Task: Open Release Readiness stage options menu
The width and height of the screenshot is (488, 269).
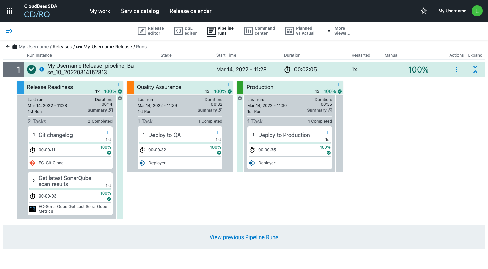Action: pyautogui.click(x=119, y=85)
